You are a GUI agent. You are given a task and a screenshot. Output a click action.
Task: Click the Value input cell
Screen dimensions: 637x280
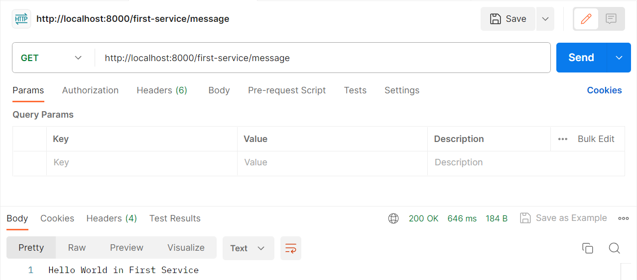(x=332, y=163)
